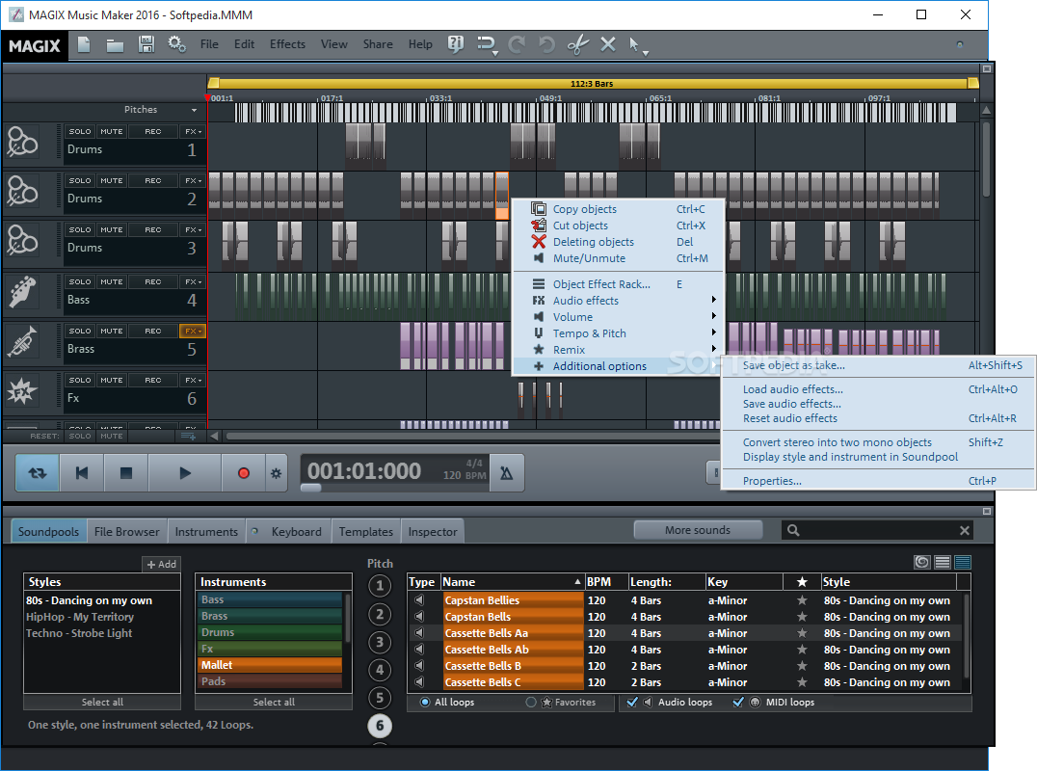The width and height of the screenshot is (1037, 771).
Task: Click the help info book icon
Action: tap(456, 44)
